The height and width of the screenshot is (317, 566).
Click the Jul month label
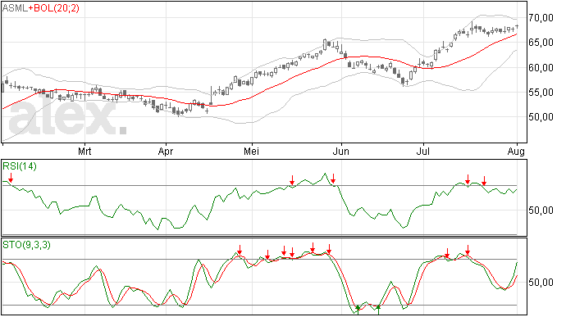click(422, 151)
